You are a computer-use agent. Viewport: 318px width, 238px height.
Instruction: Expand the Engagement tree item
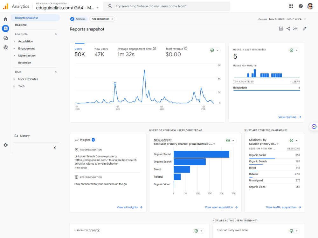[14, 48]
